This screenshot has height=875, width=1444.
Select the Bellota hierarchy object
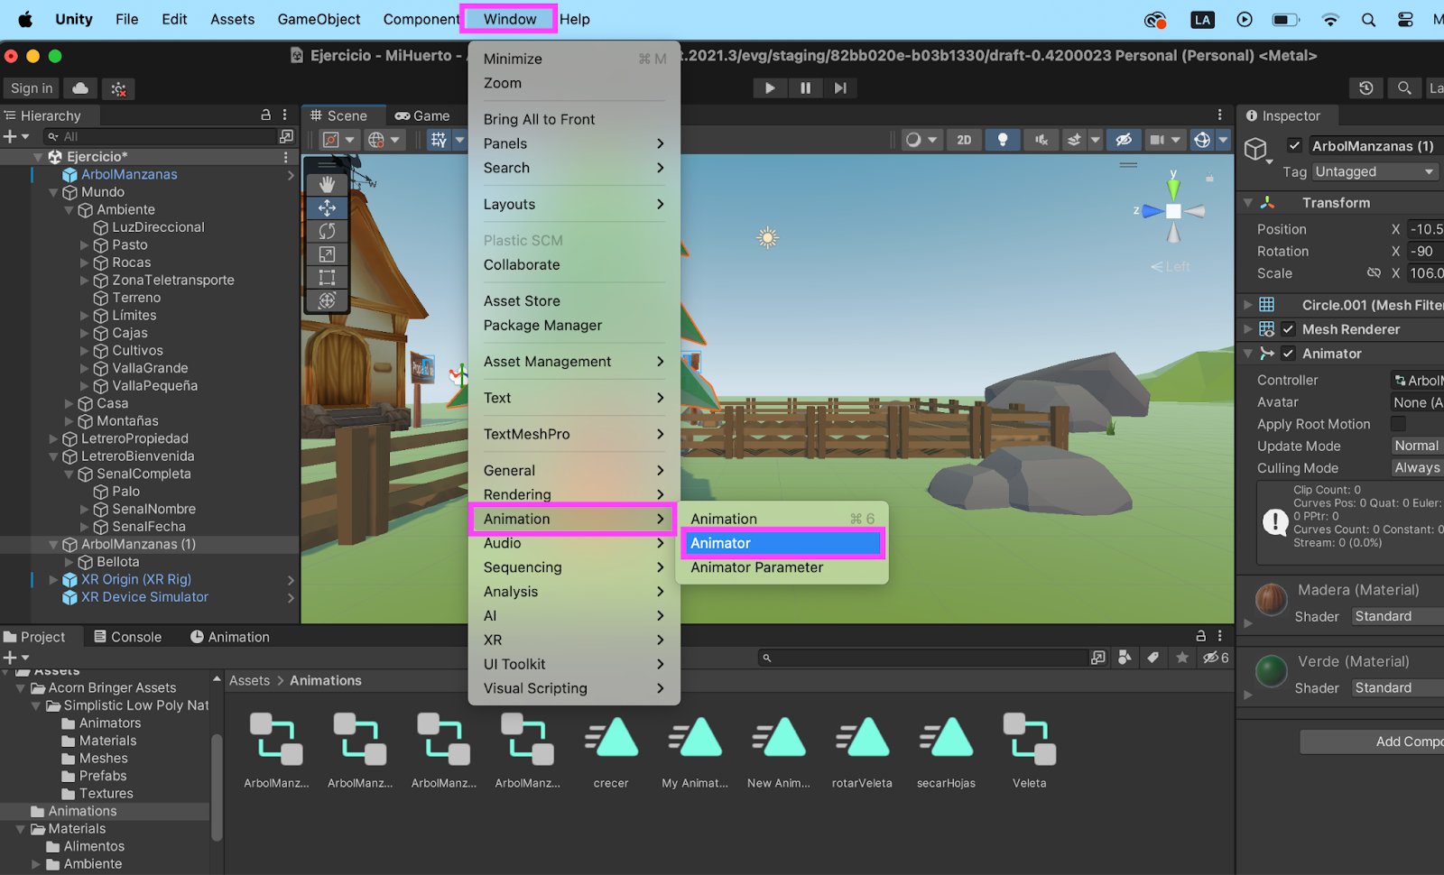[x=117, y=562]
